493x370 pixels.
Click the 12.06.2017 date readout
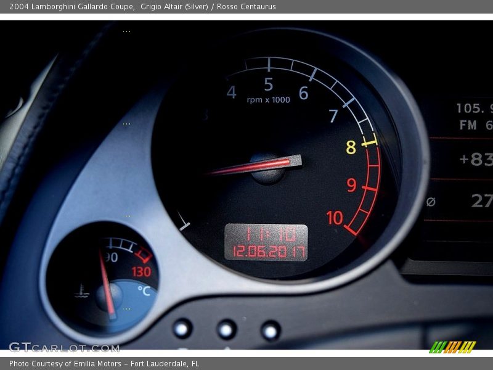(269, 252)
